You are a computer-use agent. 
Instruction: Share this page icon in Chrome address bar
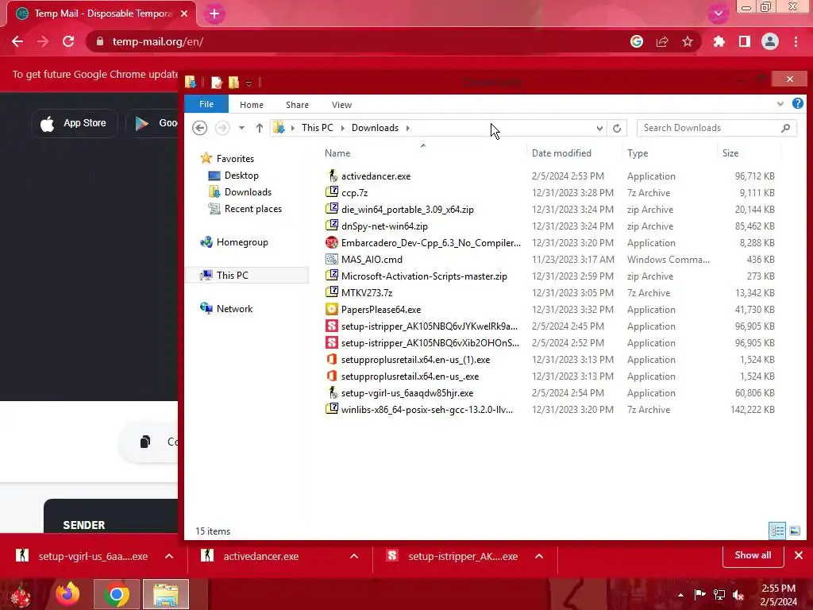click(662, 41)
